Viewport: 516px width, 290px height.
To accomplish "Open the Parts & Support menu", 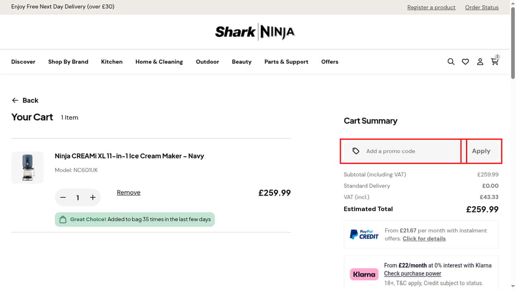I will tap(286, 61).
